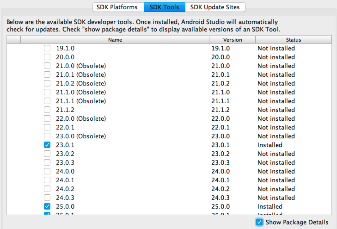
Task: Select the 19.1.0 name row text
Action: pyautogui.click(x=65, y=48)
